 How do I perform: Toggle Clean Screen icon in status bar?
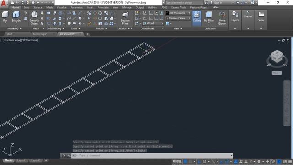(285, 161)
